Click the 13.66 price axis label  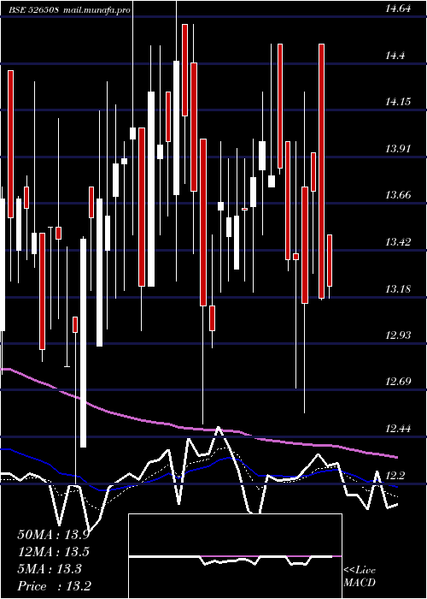coord(398,195)
